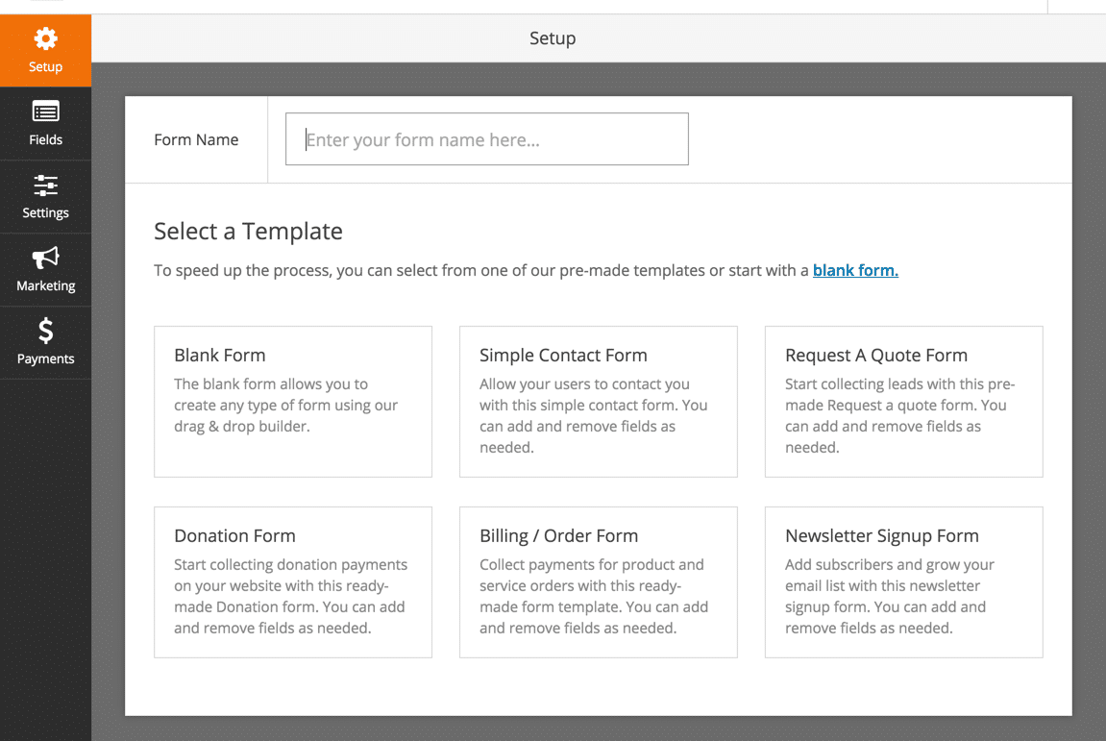Viewport: 1106px width, 741px height.
Task: Follow the 'blank form.' hyperlink
Action: click(x=855, y=271)
